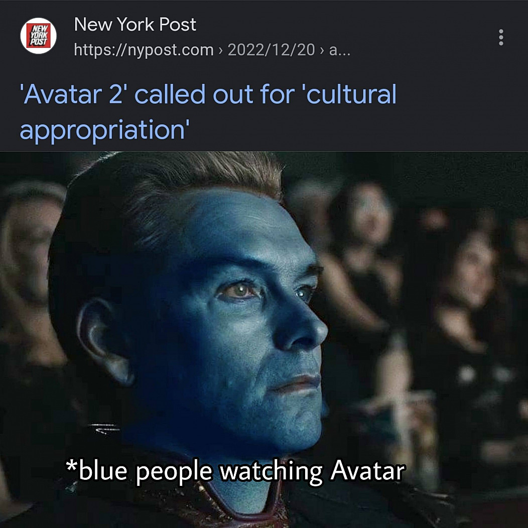The image size is (528, 528).
Task: Click the https://nypost.com URL text
Action: point(144,50)
